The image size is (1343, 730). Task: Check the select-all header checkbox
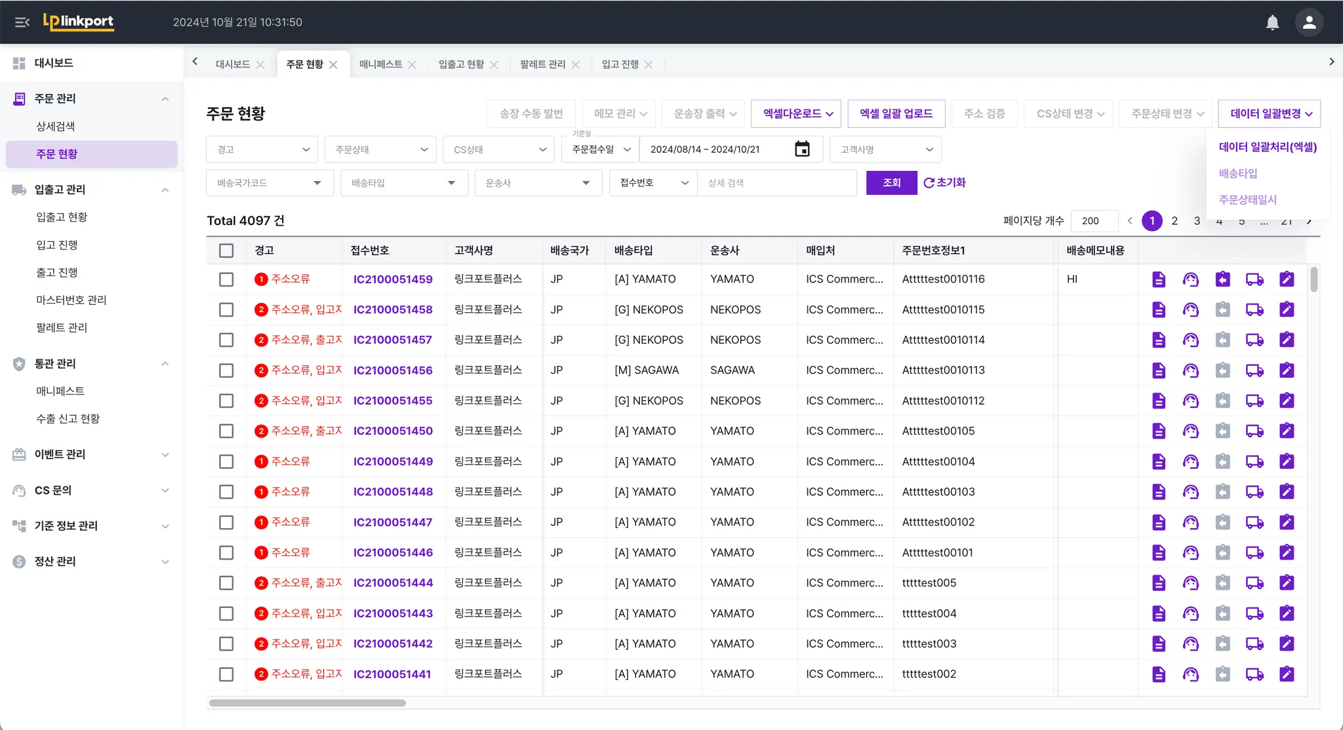(226, 251)
